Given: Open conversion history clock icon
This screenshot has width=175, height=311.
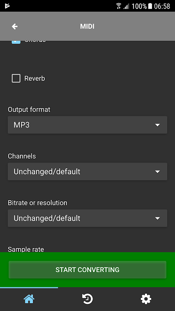Looking at the screenshot, I should point(87,299).
